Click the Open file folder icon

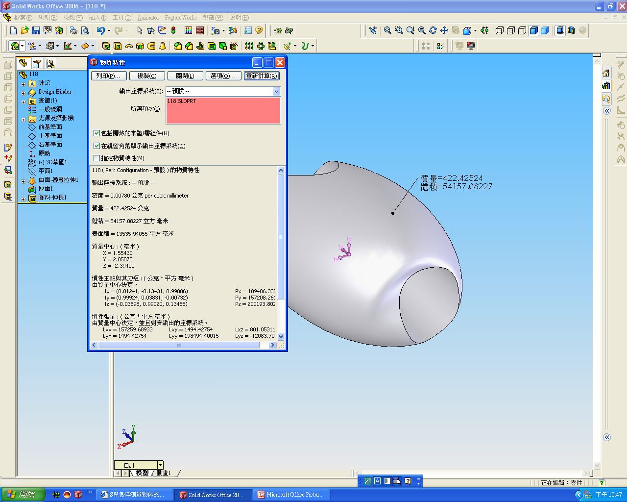pyautogui.click(x=24, y=30)
